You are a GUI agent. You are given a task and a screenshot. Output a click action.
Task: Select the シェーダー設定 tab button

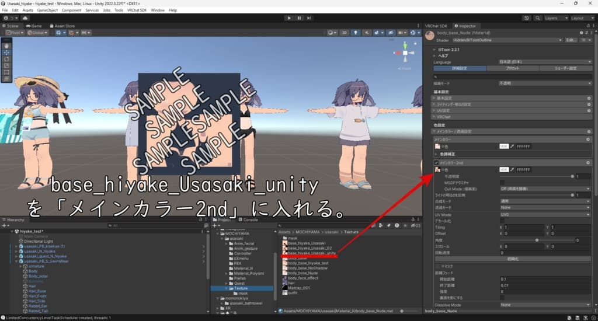point(565,68)
